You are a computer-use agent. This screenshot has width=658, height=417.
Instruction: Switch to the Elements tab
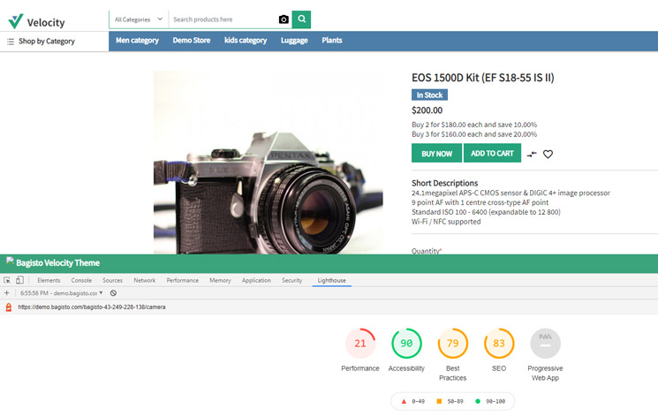49,280
